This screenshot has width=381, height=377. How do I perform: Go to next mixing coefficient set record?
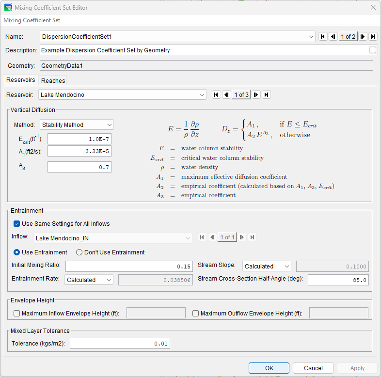click(363, 36)
